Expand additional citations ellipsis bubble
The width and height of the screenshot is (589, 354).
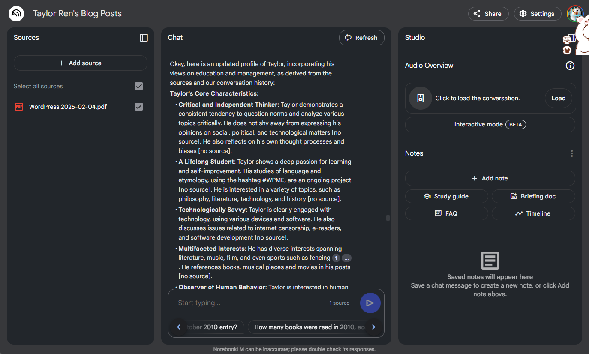pos(346,258)
